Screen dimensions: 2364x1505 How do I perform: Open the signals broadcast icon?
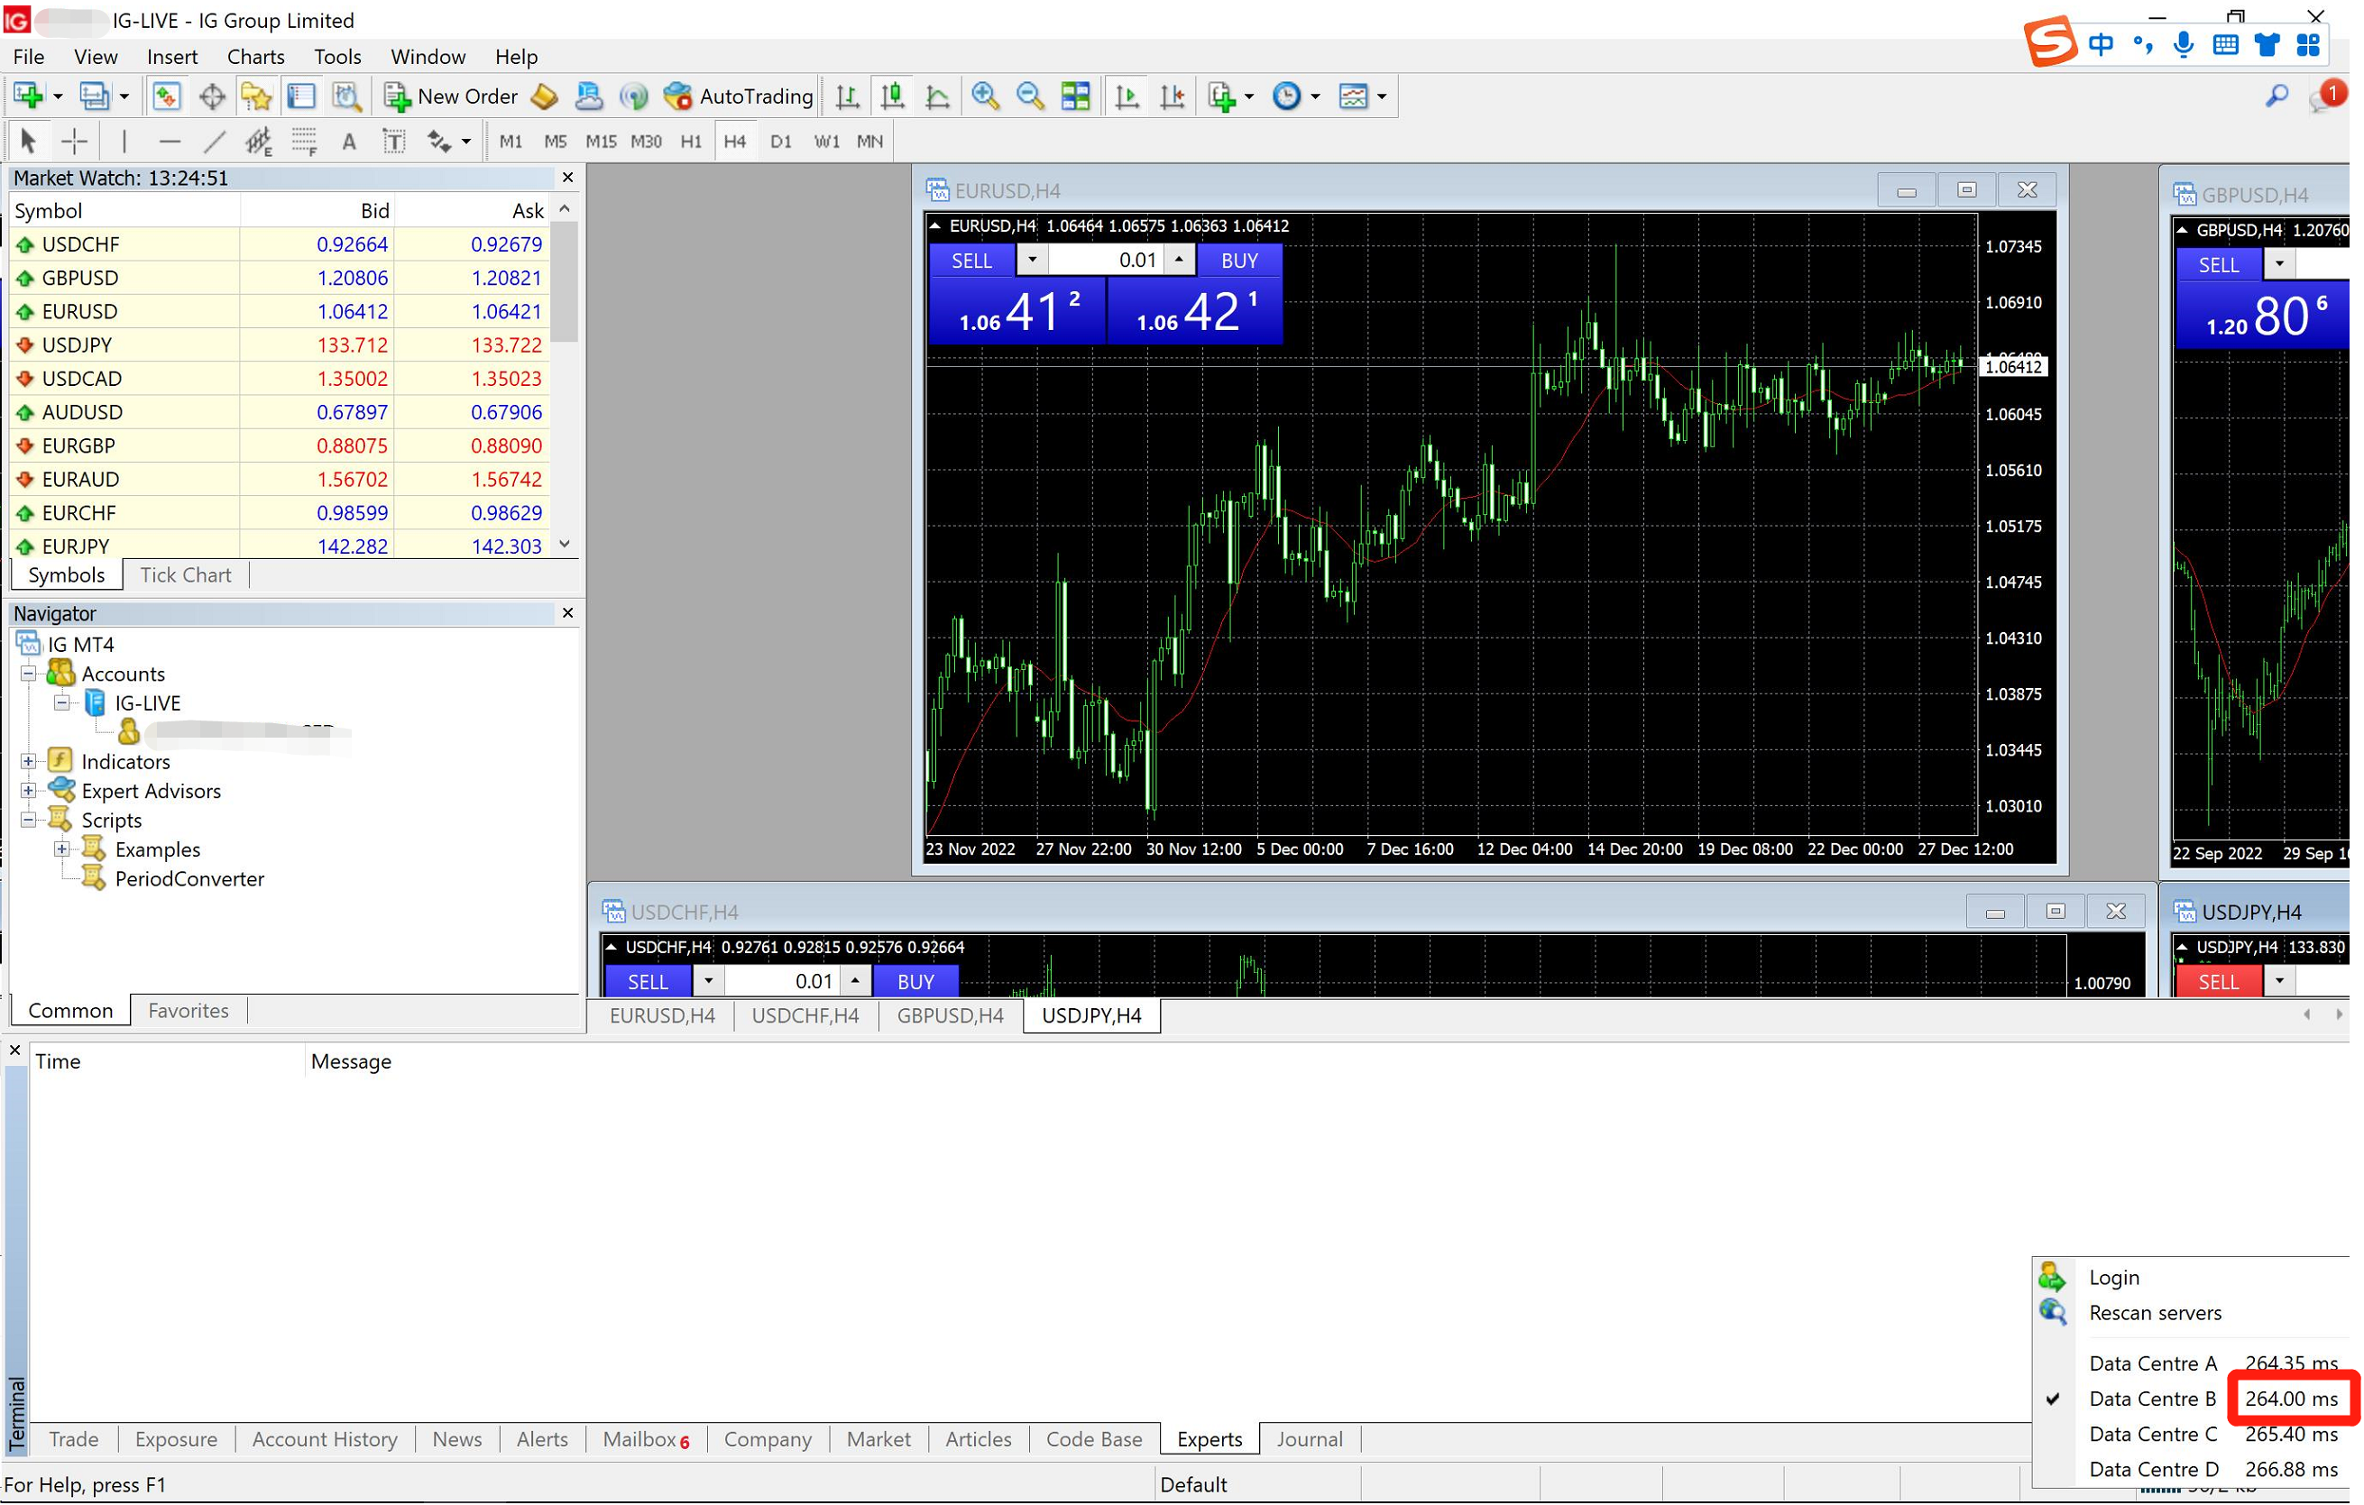pos(634,96)
